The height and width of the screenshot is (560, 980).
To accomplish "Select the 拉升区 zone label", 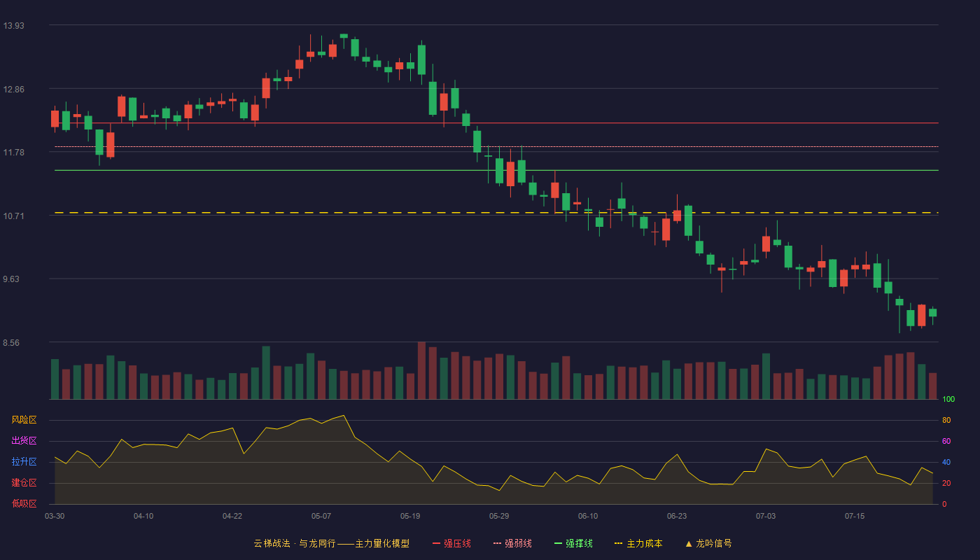I will click(24, 462).
